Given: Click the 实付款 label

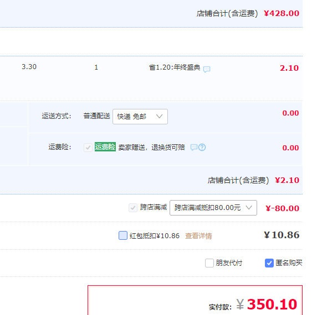Looking at the screenshot, I should coord(220,307).
